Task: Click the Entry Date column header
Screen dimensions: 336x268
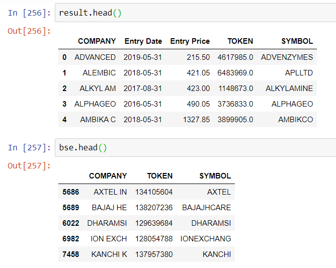Action: pos(143,41)
